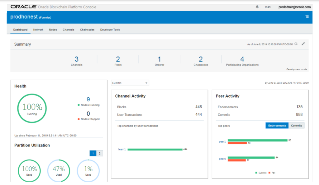Open the Custom time range dropdown
The width and height of the screenshot is (319, 185).
click(130, 83)
